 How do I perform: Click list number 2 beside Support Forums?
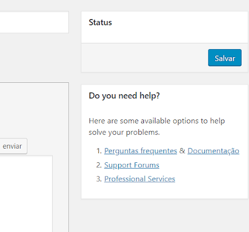coord(99,165)
